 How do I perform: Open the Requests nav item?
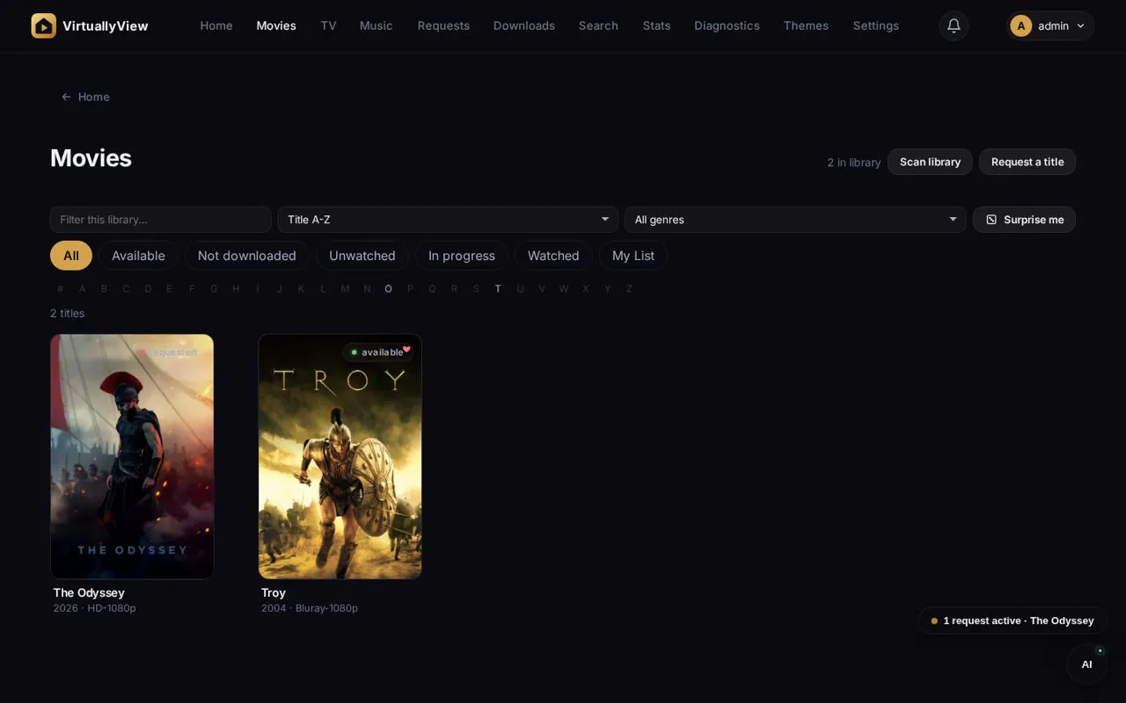(x=443, y=25)
